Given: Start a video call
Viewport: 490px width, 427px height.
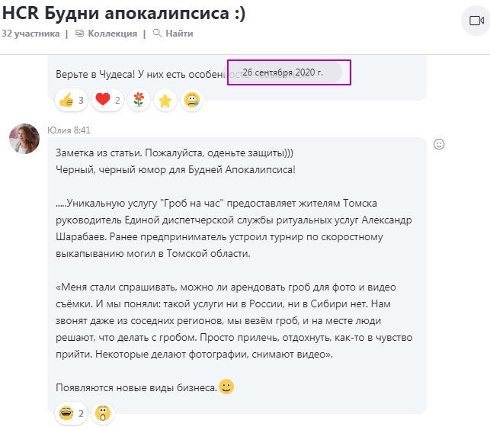Looking at the screenshot, I should point(477,20).
